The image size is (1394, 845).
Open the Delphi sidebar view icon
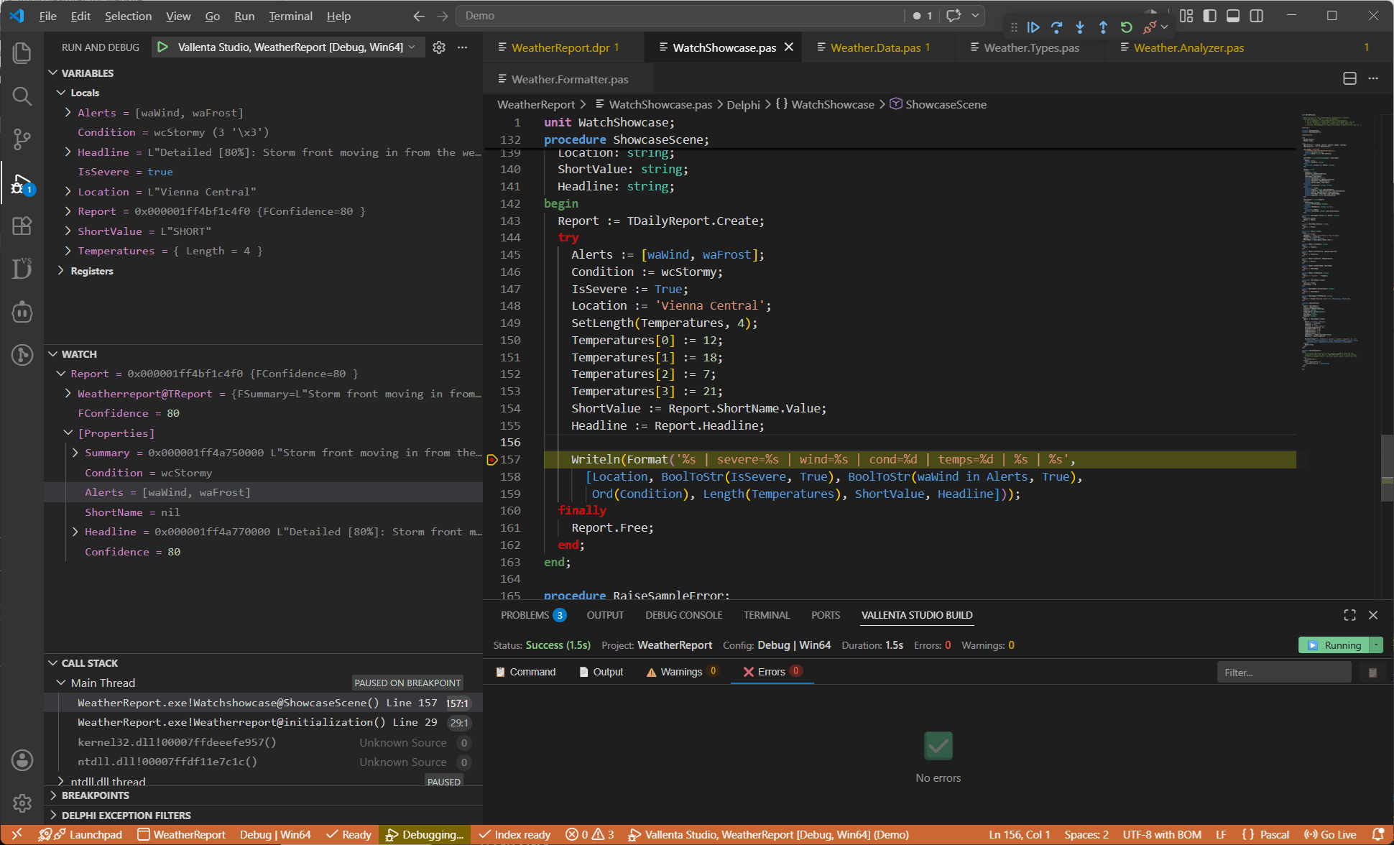click(x=22, y=269)
